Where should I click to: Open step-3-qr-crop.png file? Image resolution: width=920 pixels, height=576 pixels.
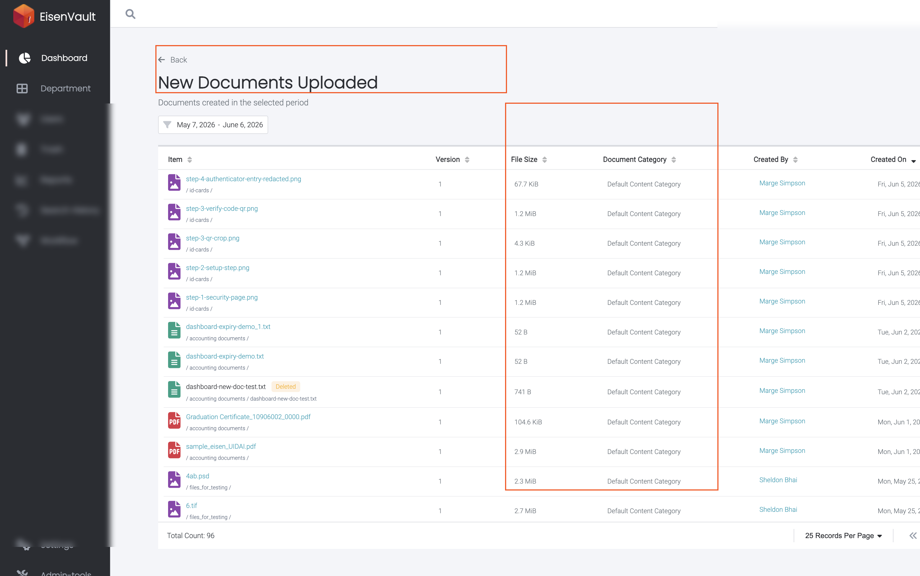point(212,238)
